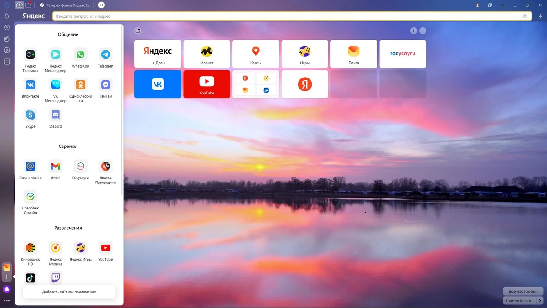This screenshot has width=547, height=308.
Task: Open folder tile with four icons
Action: [x=256, y=84]
